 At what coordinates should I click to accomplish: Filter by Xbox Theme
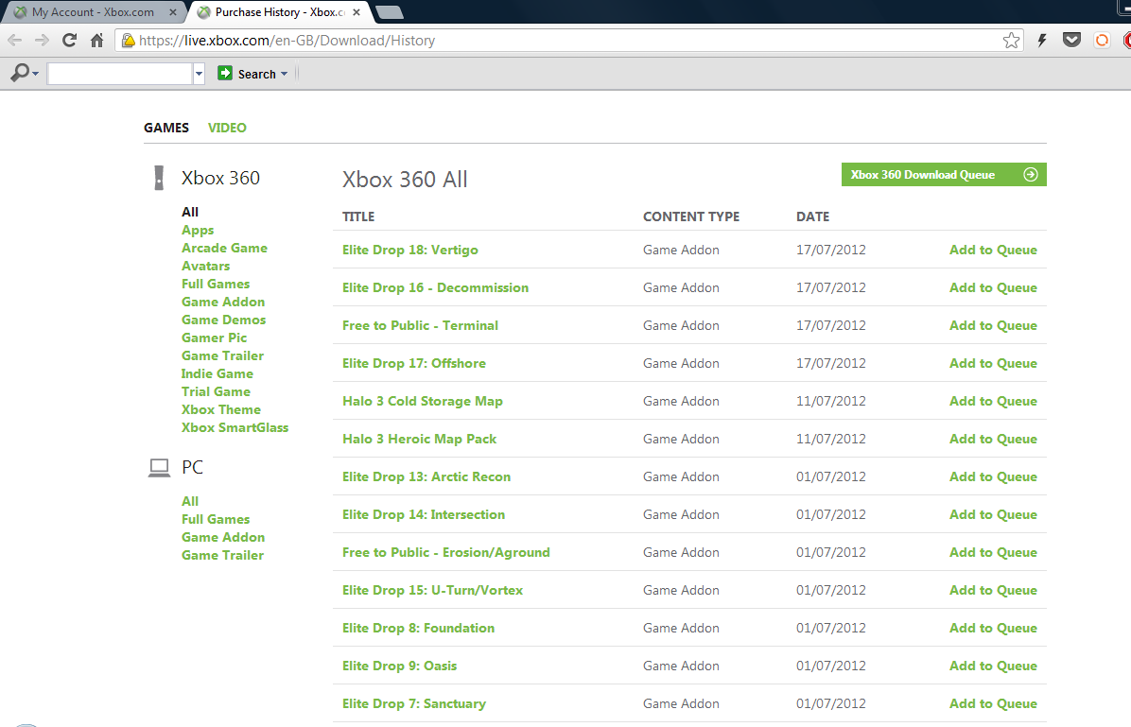pyautogui.click(x=221, y=409)
